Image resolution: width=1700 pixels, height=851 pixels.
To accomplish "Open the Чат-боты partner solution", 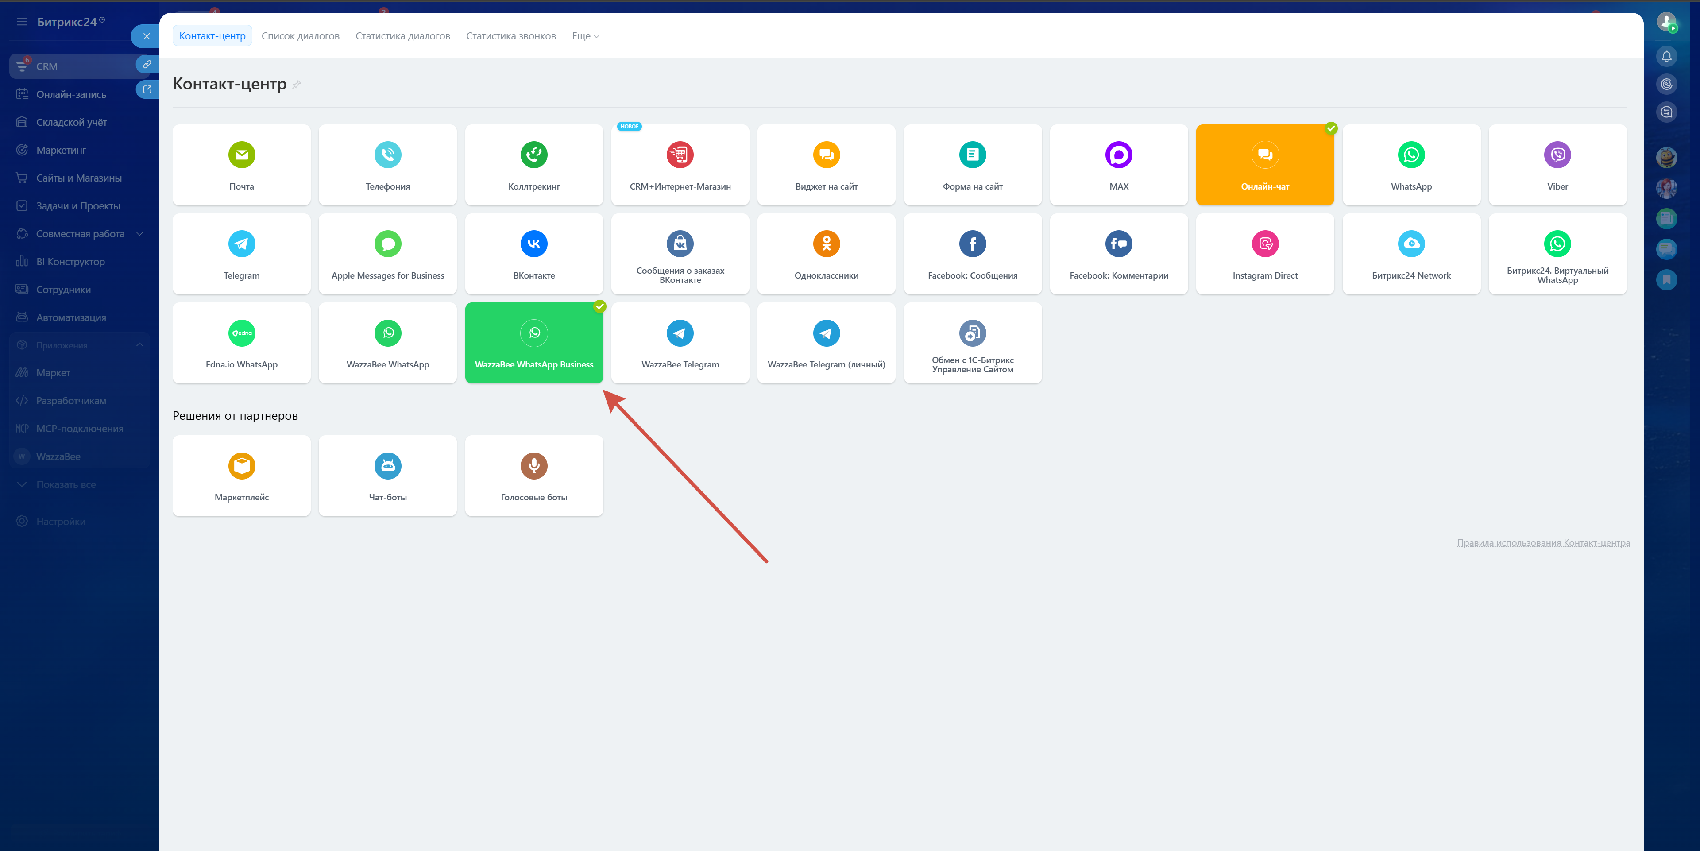I will [387, 476].
